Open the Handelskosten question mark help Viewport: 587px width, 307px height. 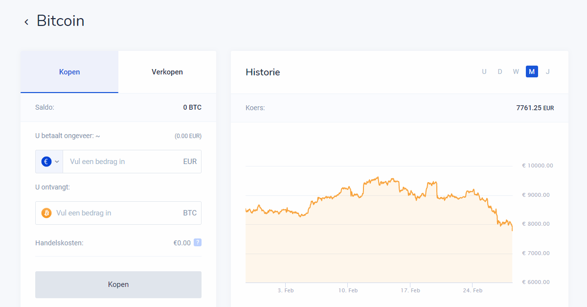[198, 242]
